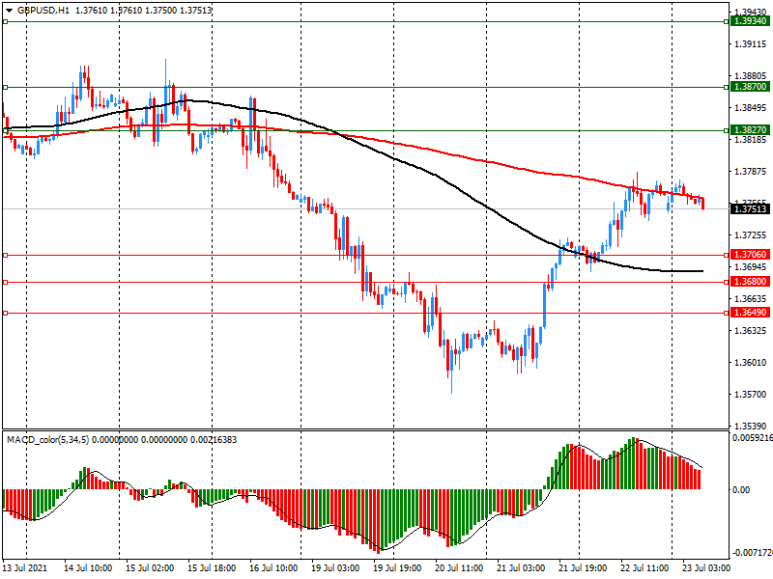The width and height of the screenshot is (773, 579).
Task: Click the 1.37875 price axis label
Action: coord(751,172)
